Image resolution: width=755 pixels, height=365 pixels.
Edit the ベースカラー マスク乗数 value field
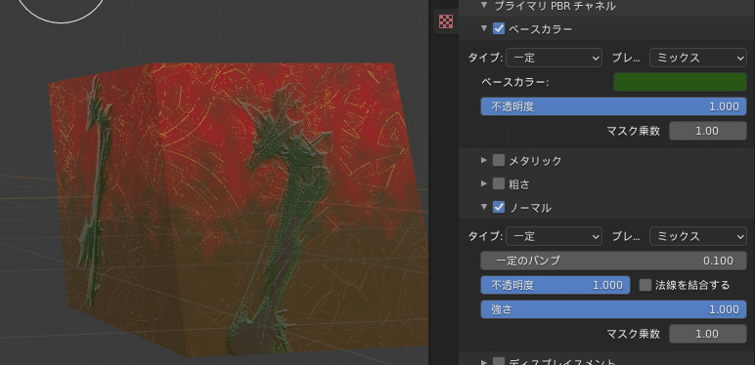pyautogui.click(x=708, y=131)
